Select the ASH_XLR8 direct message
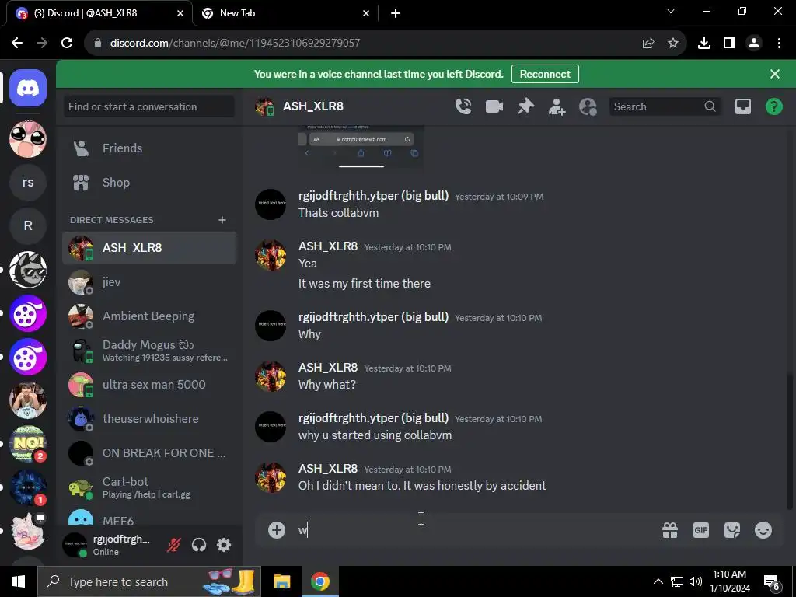The image size is (796, 597). [149, 248]
